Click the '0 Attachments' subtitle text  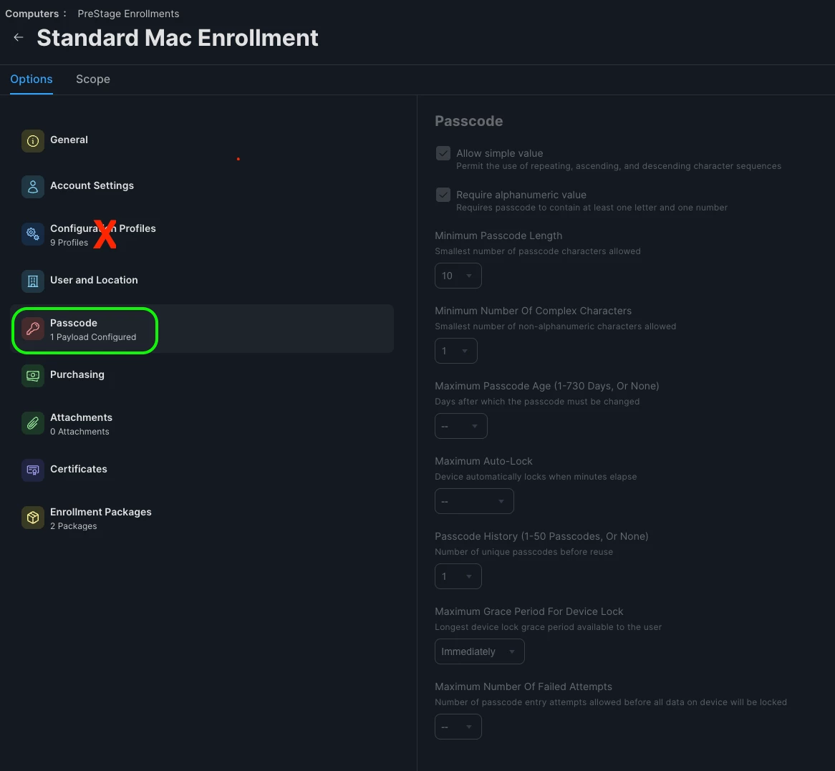80,432
